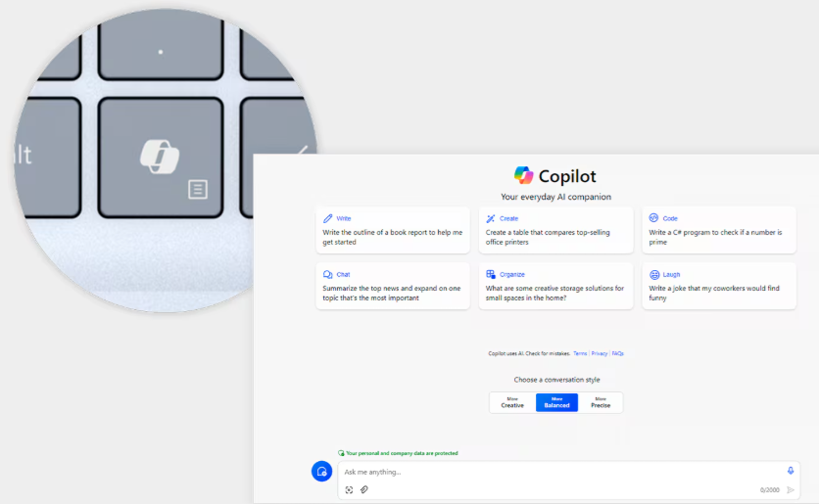Click the paperclip attach file icon
Viewport: 819px width, 504px height.
tap(363, 489)
